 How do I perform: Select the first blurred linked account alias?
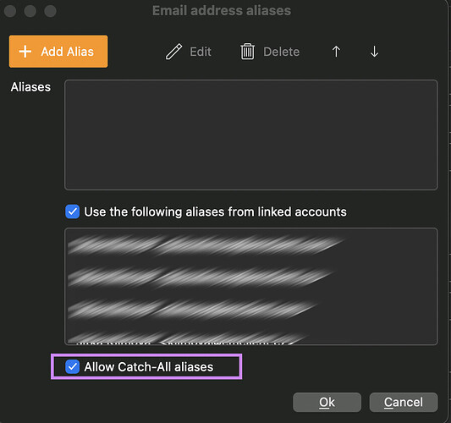206,245
